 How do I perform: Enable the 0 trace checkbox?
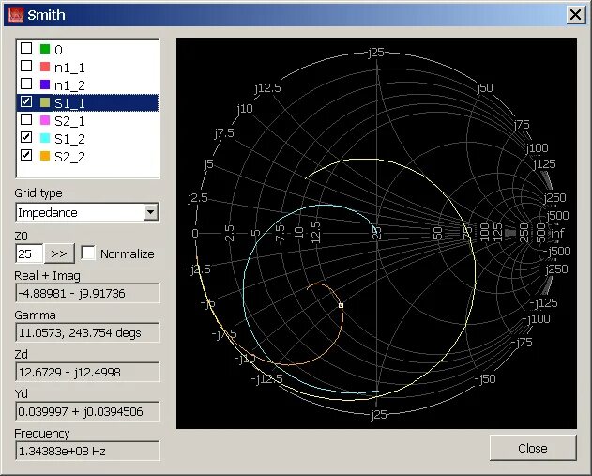tap(26, 48)
